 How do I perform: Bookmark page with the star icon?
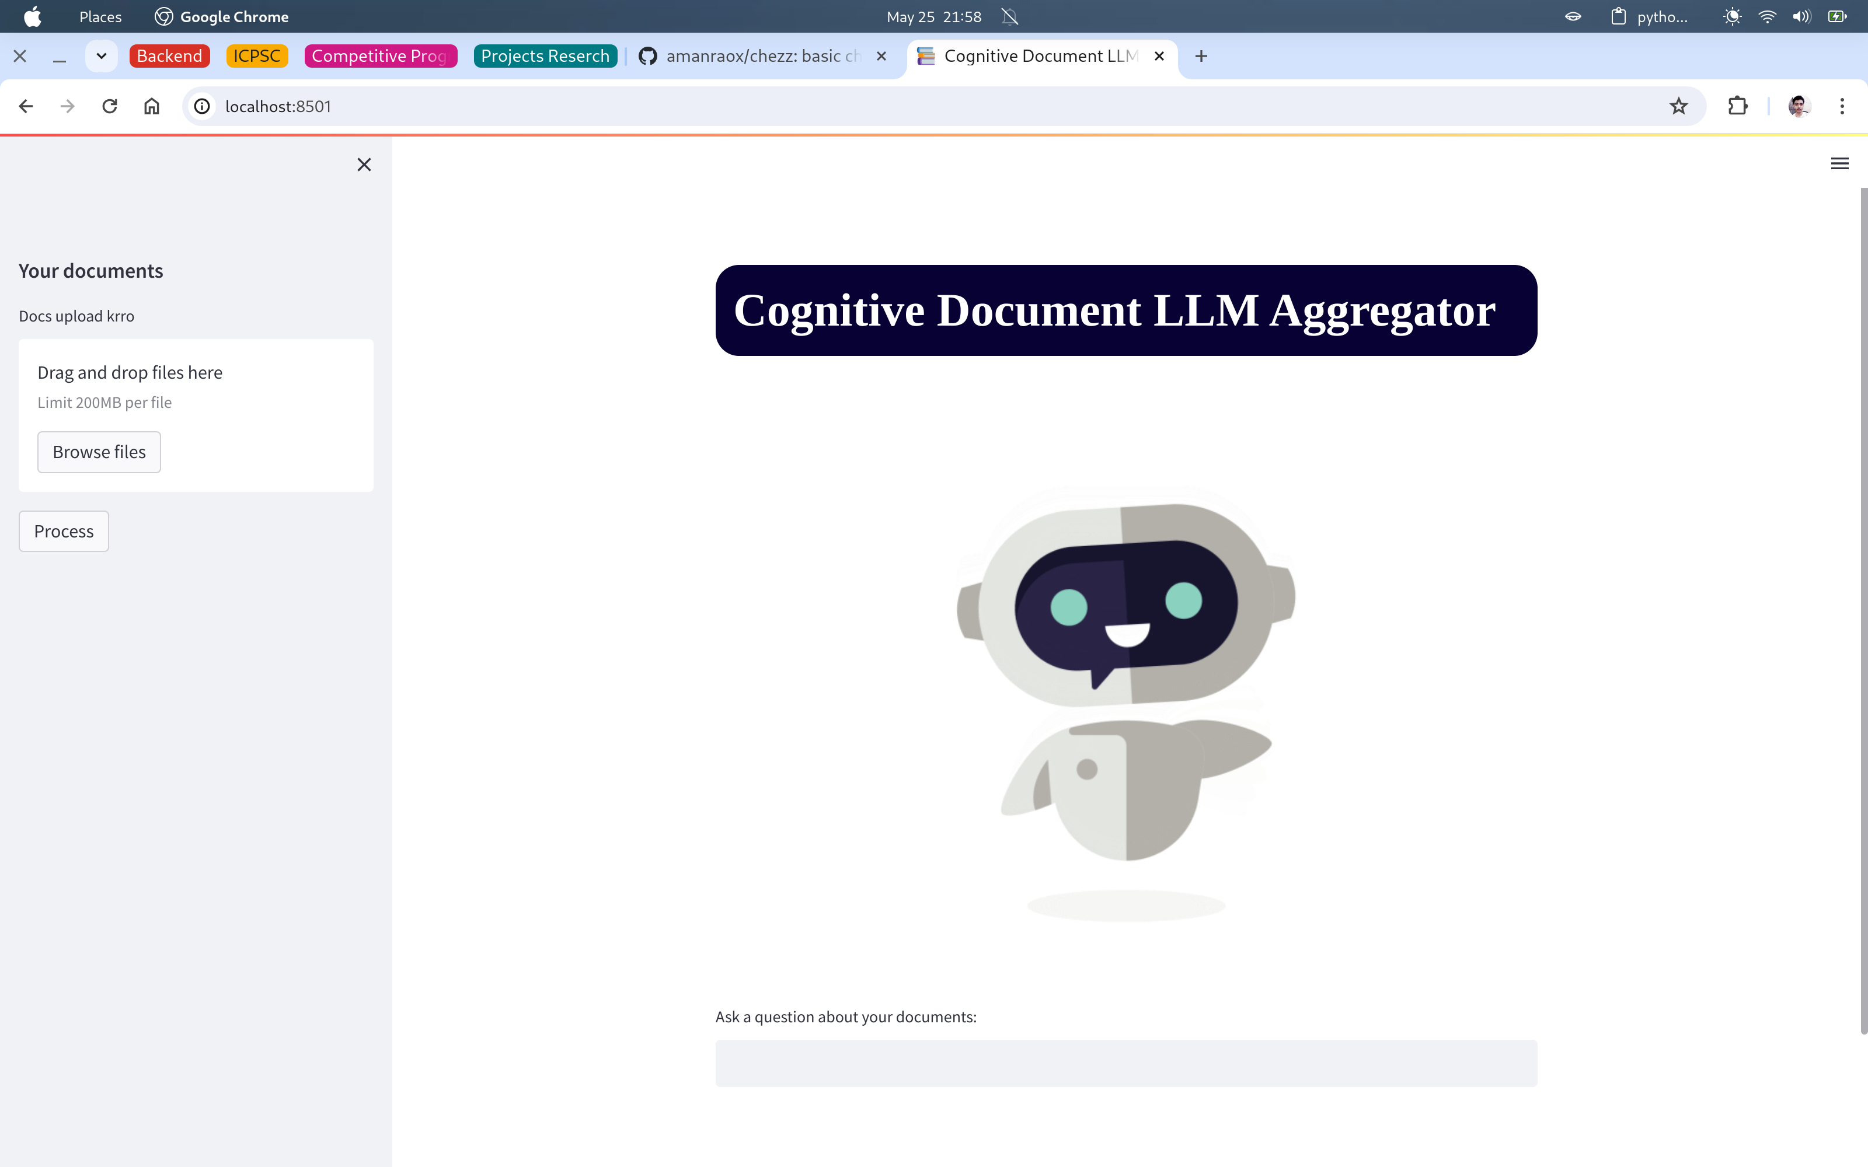click(x=1678, y=107)
